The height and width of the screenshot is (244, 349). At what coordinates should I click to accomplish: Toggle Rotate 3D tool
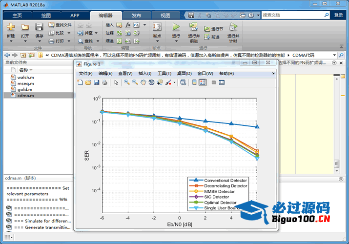coord(151,82)
